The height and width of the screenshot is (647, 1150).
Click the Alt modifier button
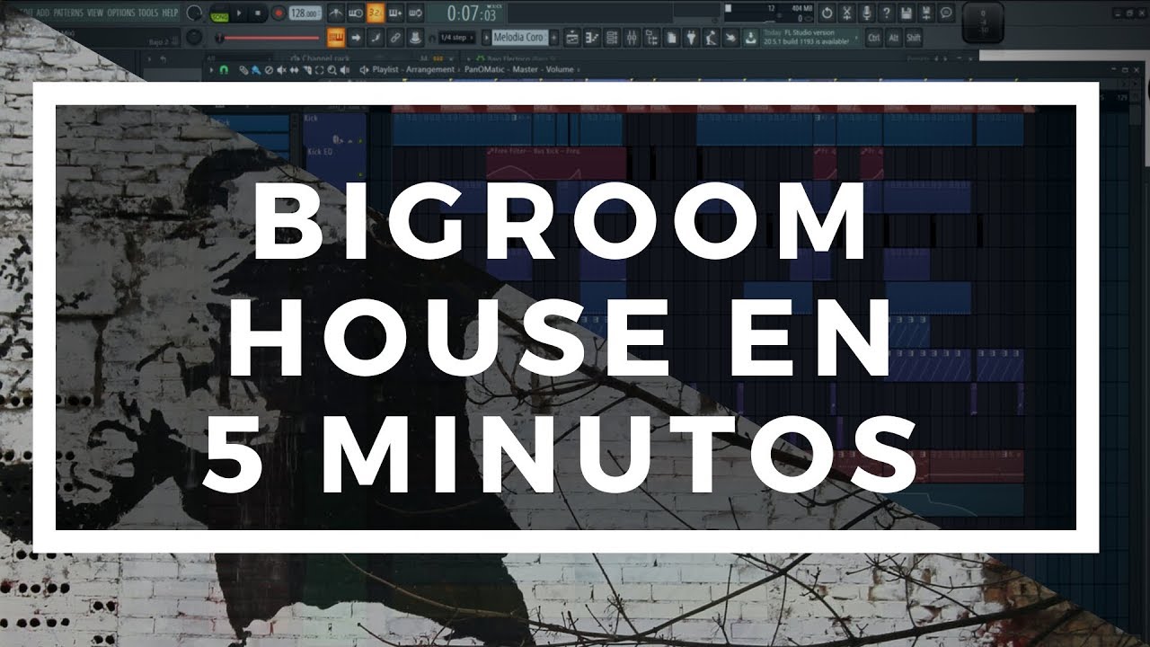click(893, 38)
